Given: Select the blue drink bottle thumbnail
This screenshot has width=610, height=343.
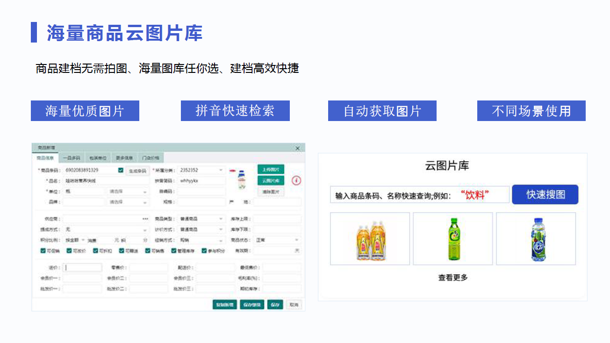Looking at the screenshot, I should click(x=536, y=239).
